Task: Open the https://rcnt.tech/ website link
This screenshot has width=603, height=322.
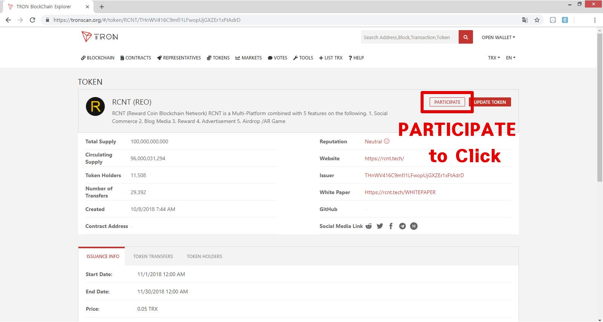Action: click(384, 158)
